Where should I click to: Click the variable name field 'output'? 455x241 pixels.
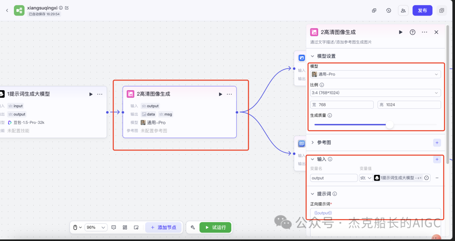pos(334,178)
